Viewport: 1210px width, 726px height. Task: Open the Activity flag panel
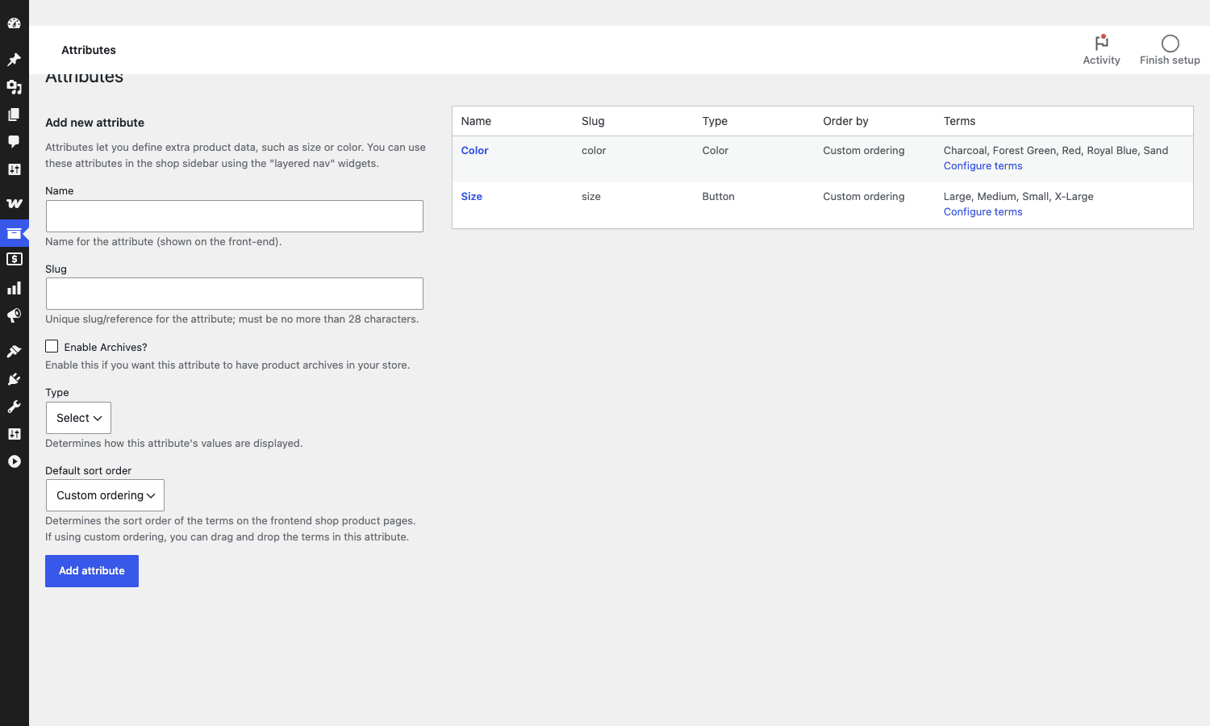coord(1101,50)
